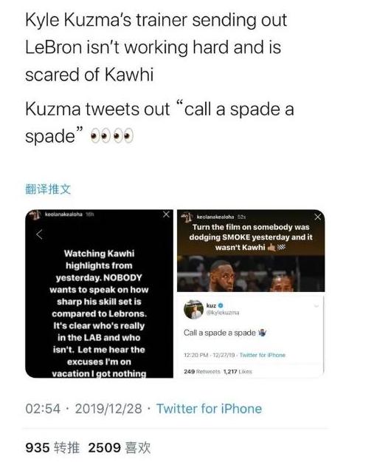Click the 翻译推文 translate tweet link

48,189
